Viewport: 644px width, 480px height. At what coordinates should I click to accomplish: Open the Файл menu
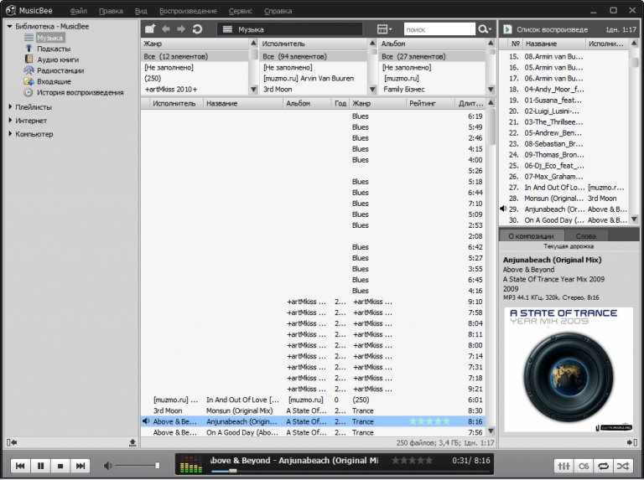[x=79, y=11]
